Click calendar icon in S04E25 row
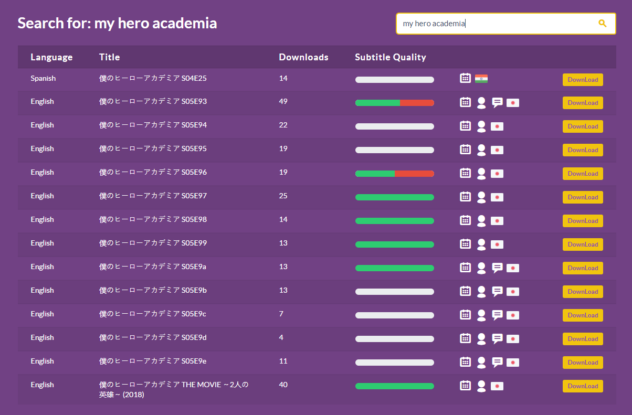This screenshot has width=632, height=415. 465,78
